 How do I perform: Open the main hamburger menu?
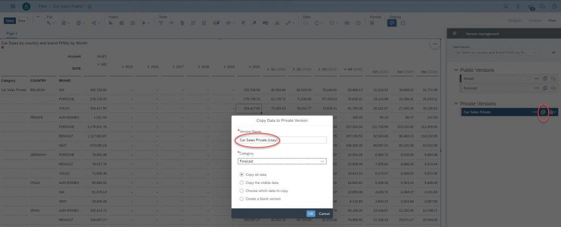tap(13, 7)
